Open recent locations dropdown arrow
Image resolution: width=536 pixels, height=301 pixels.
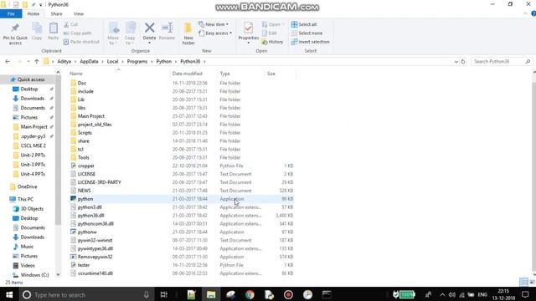[28, 62]
